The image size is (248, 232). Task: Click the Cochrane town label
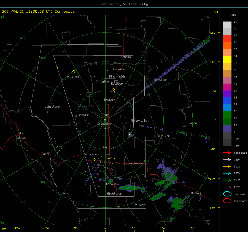pyautogui.click(x=90, y=154)
